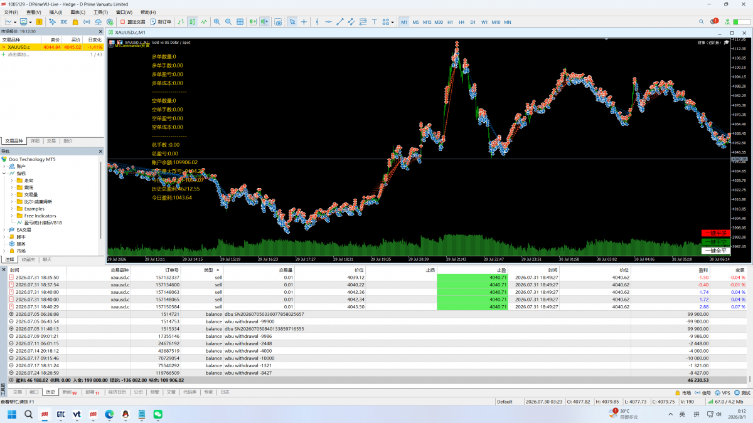Select the trendline drawing tool
The height and width of the screenshot is (423, 753).
click(x=340, y=22)
